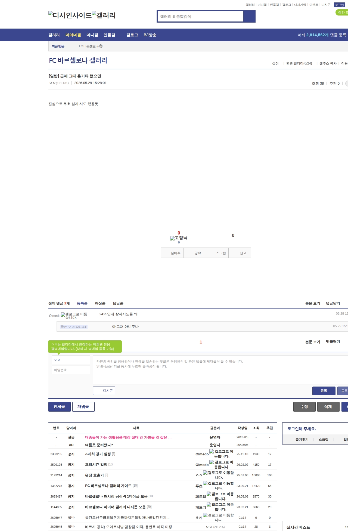Click the 비밀번호 password field
Screen dimensions: 348x531
coord(71,370)
